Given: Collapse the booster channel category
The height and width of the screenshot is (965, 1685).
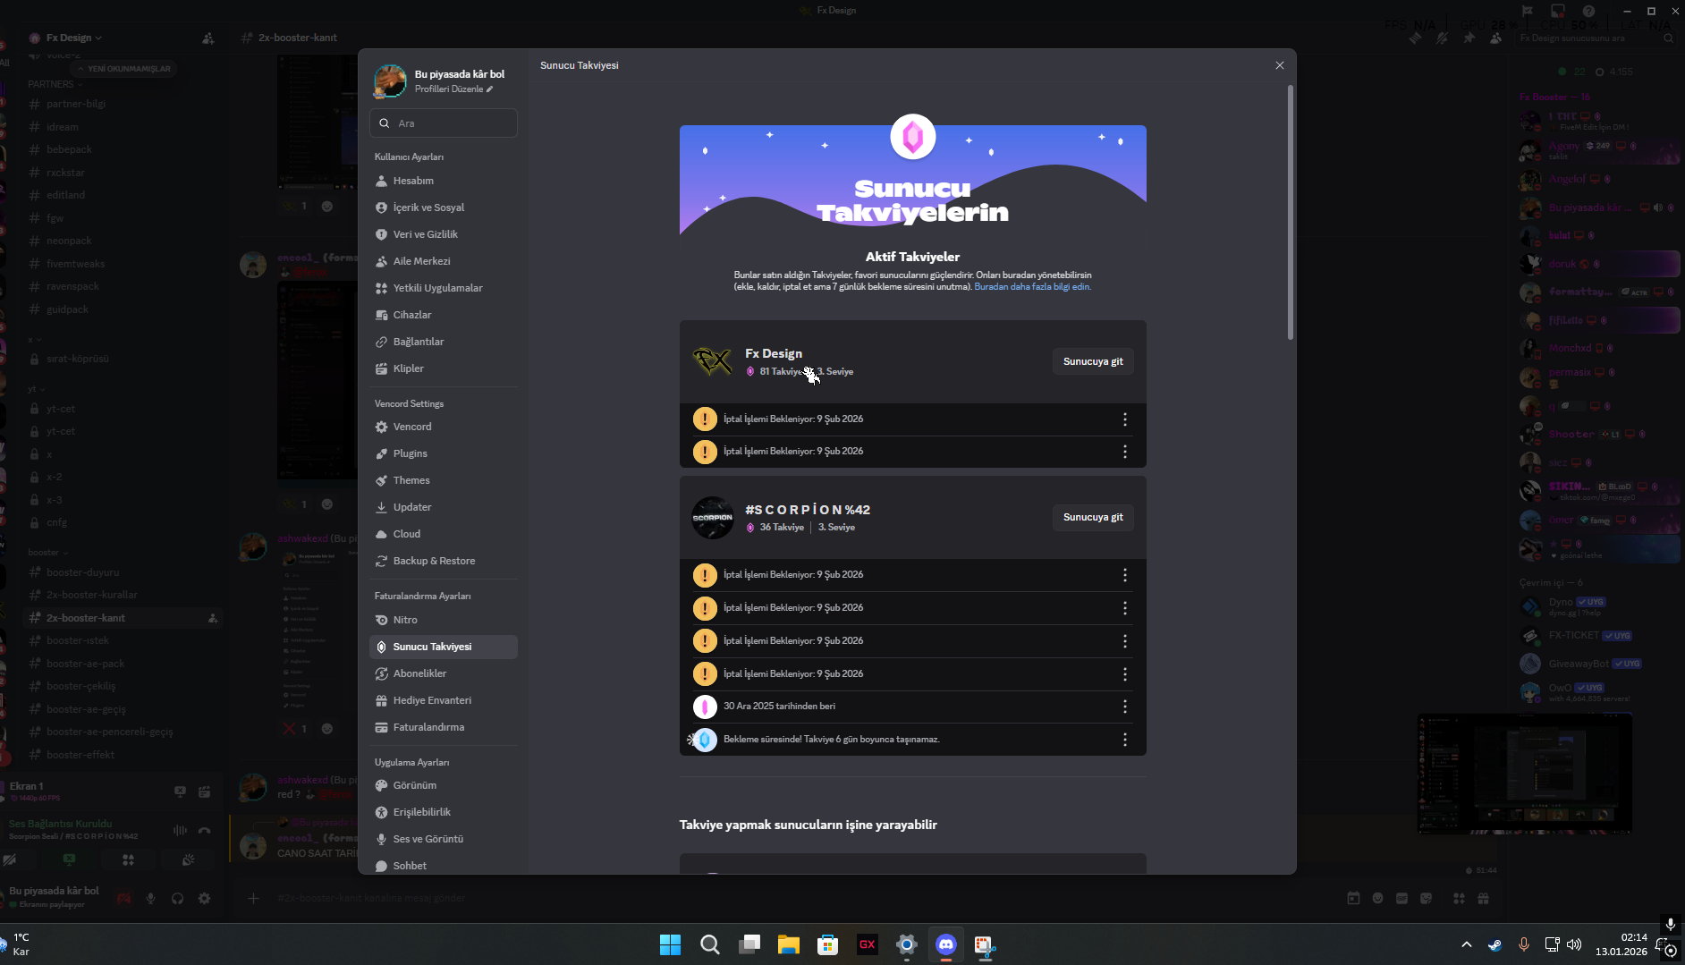Looking at the screenshot, I should [47, 553].
